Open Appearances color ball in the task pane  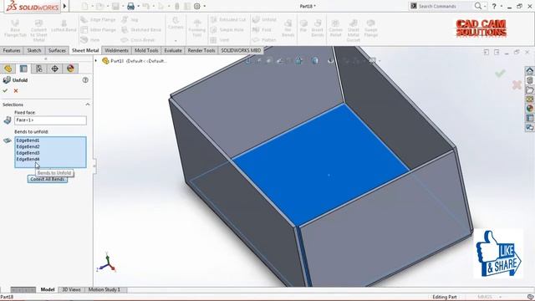tap(529, 109)
